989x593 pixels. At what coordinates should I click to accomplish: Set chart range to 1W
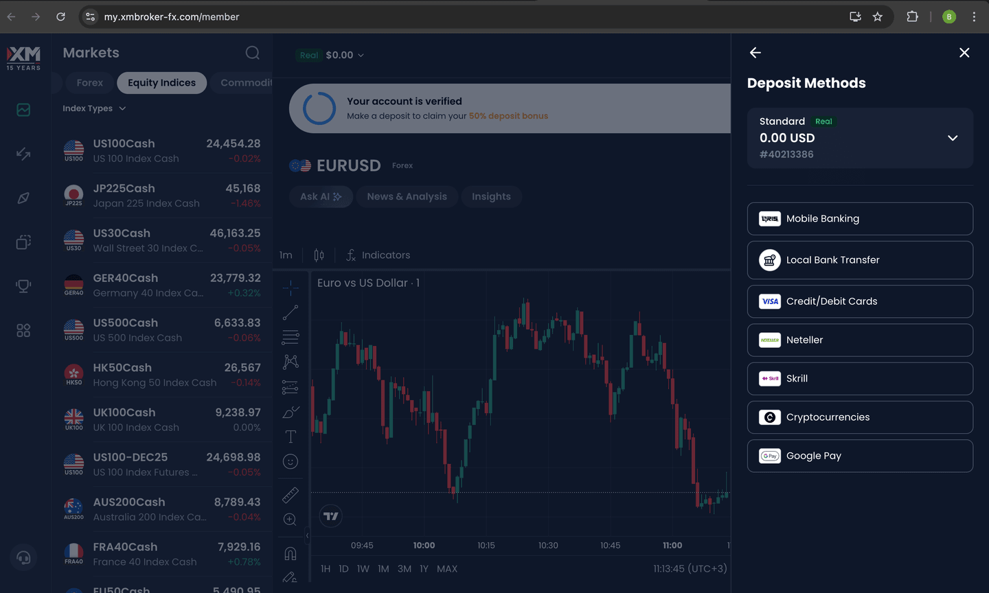click(363, 569)
